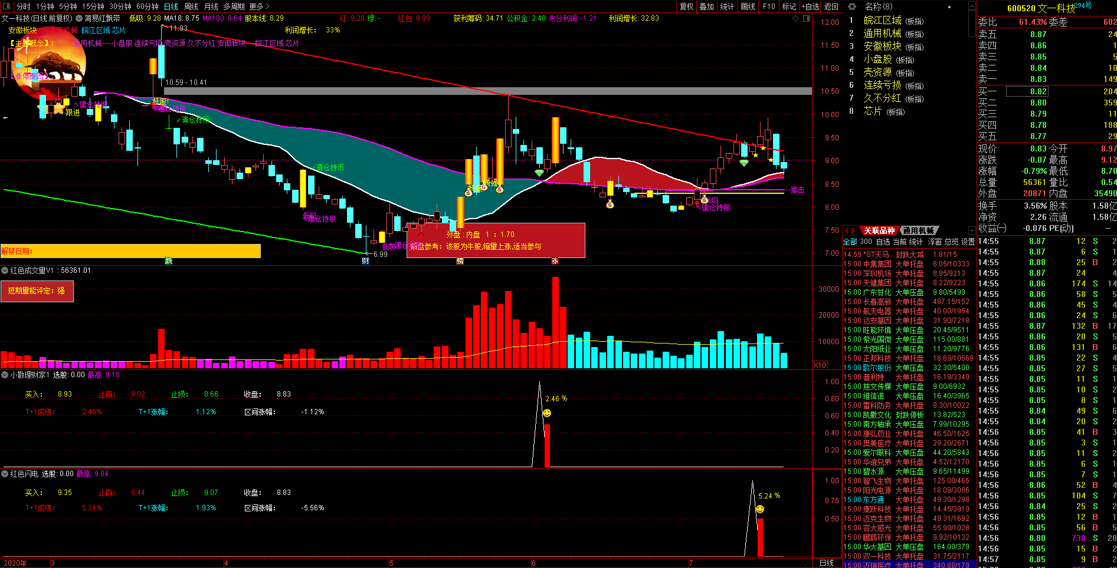Expand the 红色成交量V1 indicator dropdown
The width and height of the screenshot is (1117, 568).
[x=5, y=270]
